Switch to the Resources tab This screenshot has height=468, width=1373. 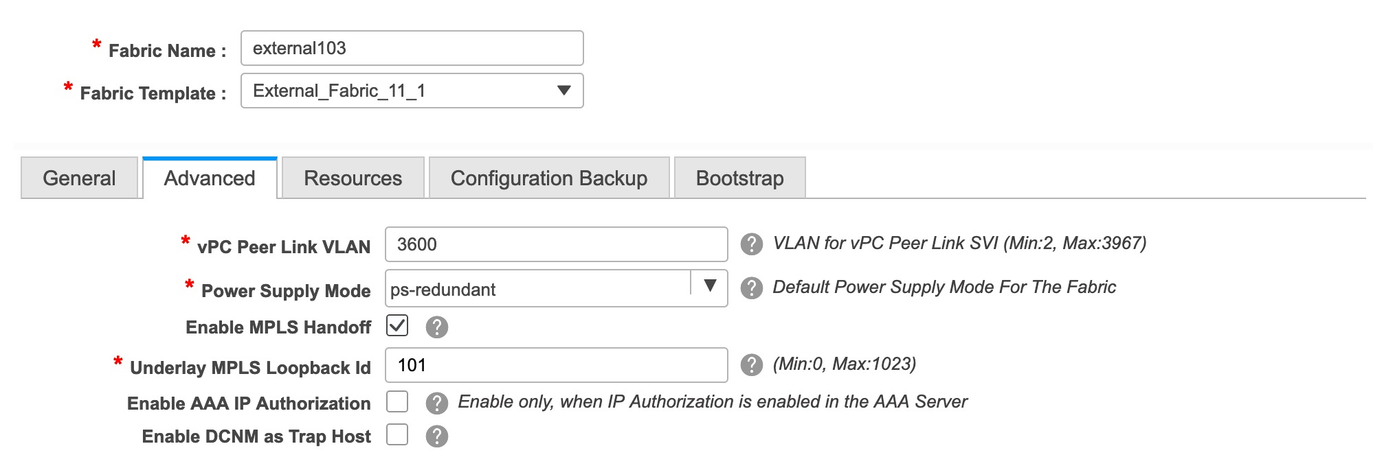tap(352, 178)
